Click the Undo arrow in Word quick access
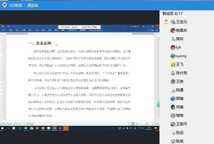The image size is (214, 144). 9,27
